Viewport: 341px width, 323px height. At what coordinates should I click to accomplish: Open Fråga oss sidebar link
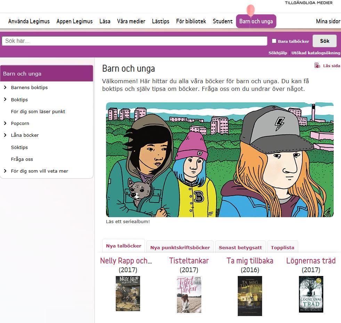pyautogui.click(x=22, y=159)
